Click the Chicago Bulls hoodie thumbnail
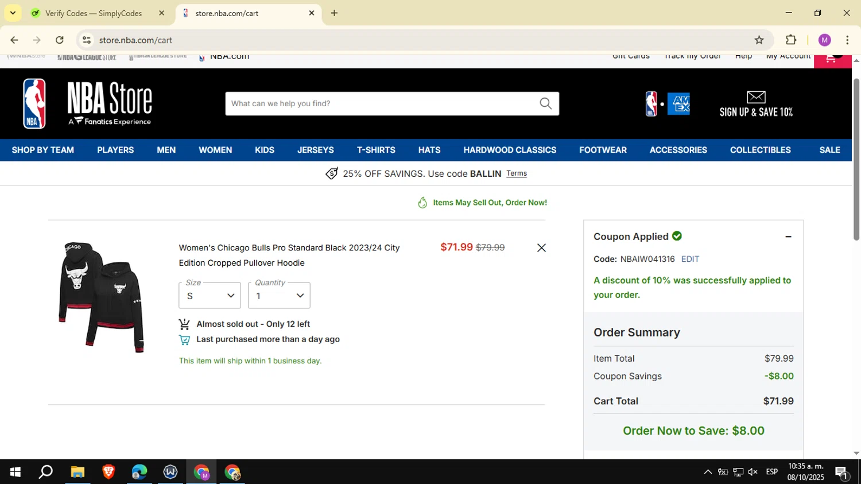Screen dimensions: 861x484 (x=101, y=296)
